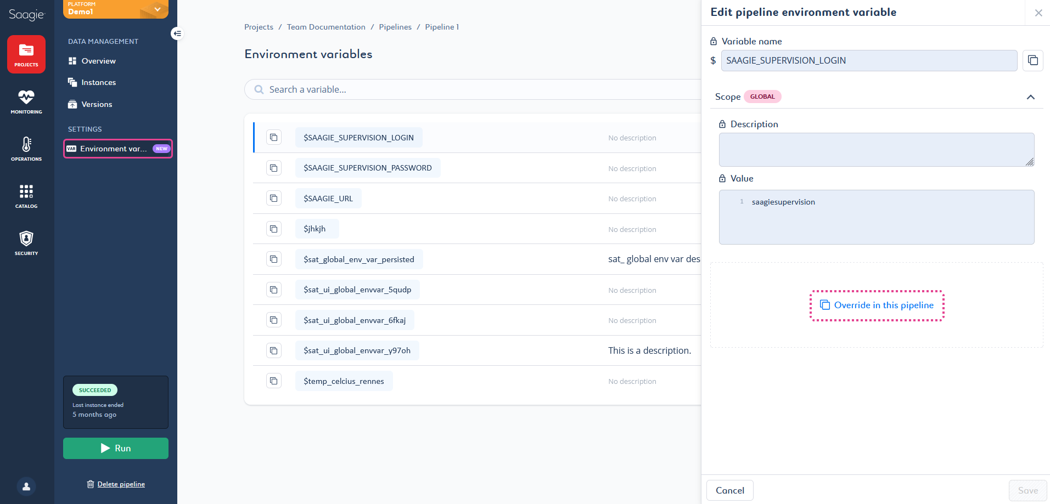Select Environment variables settings item

[x=118, y=149]
